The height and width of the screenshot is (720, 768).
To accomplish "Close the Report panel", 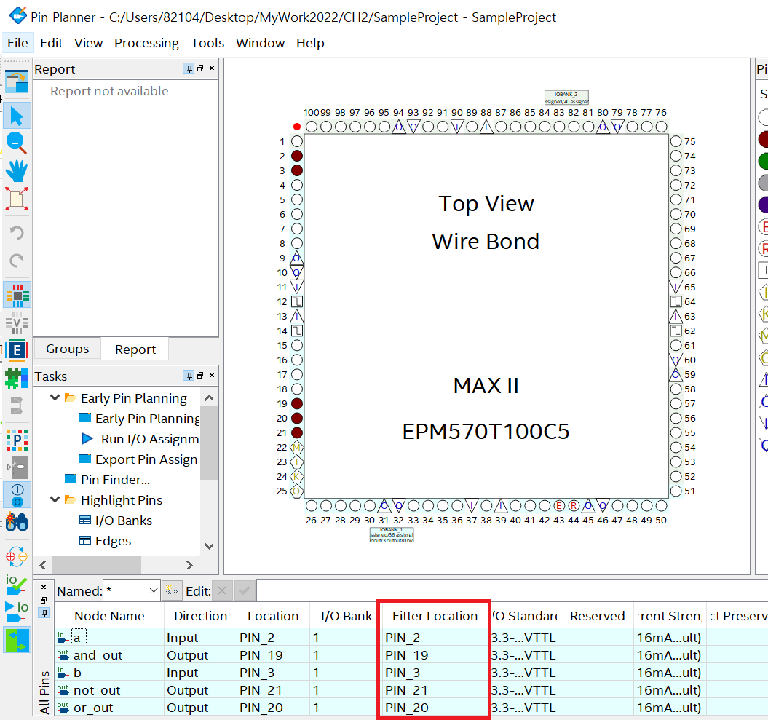I will tap(212, 68).
